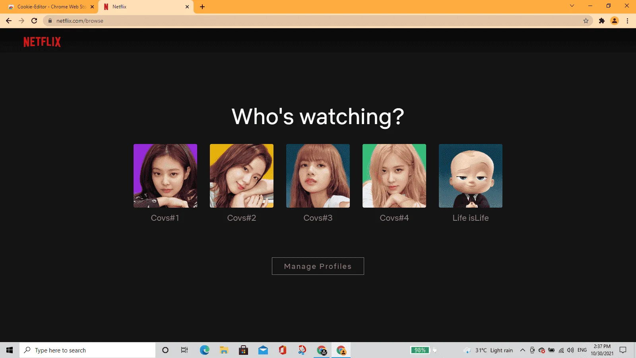Screen dimensions: 636x358
Task: Select the Life isLife Boss Baby avatar
Action: click(471, 176)
